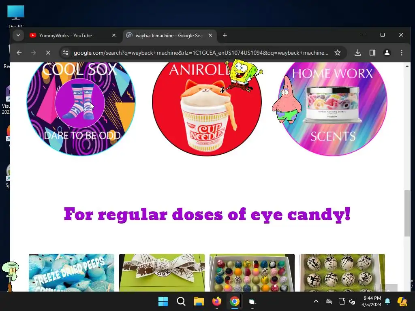Select the wayback machine Google Search tab
The height and width of the screenshot is (311, 415).
(x=169, y=36)
